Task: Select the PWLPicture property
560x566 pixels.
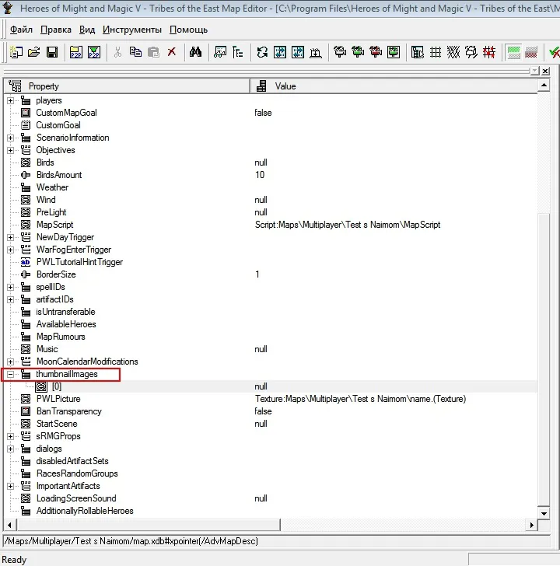Action: pyautogui.click(x=58, y=399)
